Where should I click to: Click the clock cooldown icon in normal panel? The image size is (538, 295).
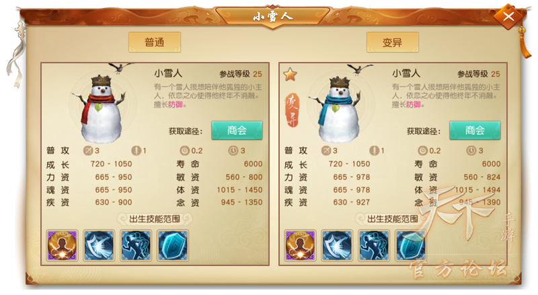[233, 151]
